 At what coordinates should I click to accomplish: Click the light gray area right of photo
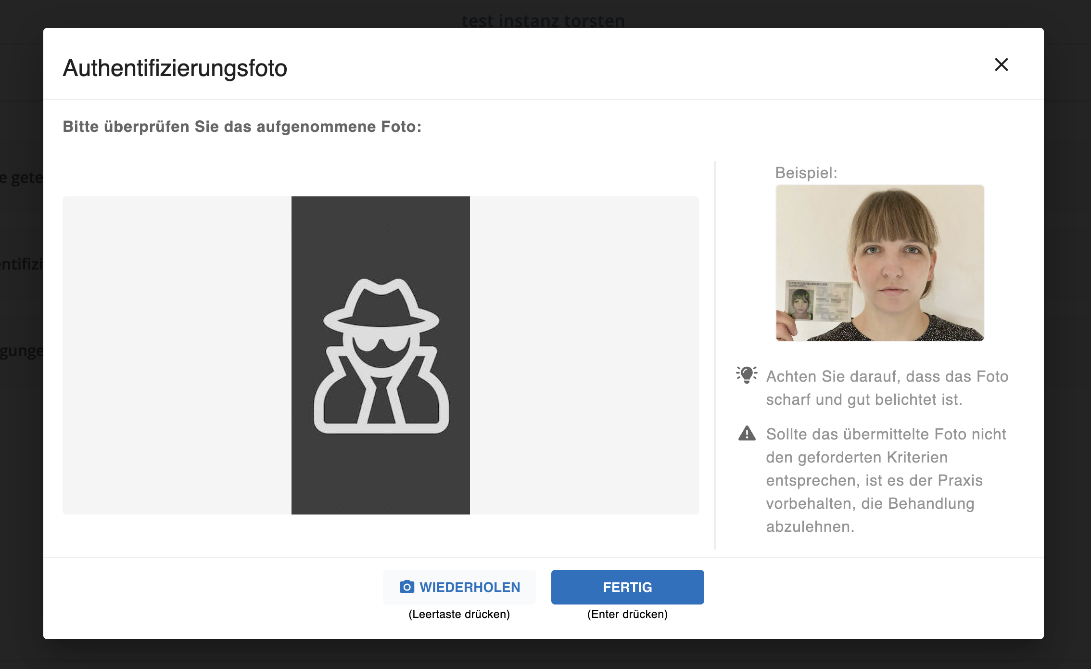click(x=584, y=355)
